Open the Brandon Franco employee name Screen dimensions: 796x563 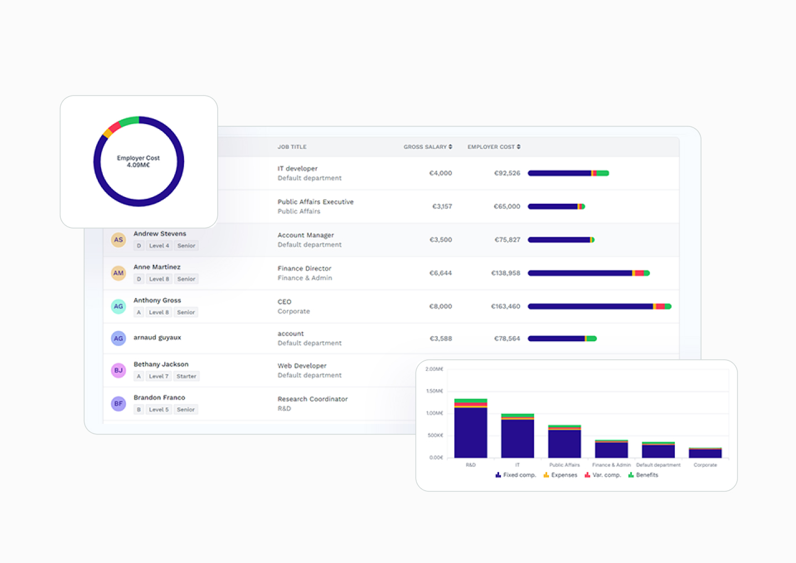159,397
